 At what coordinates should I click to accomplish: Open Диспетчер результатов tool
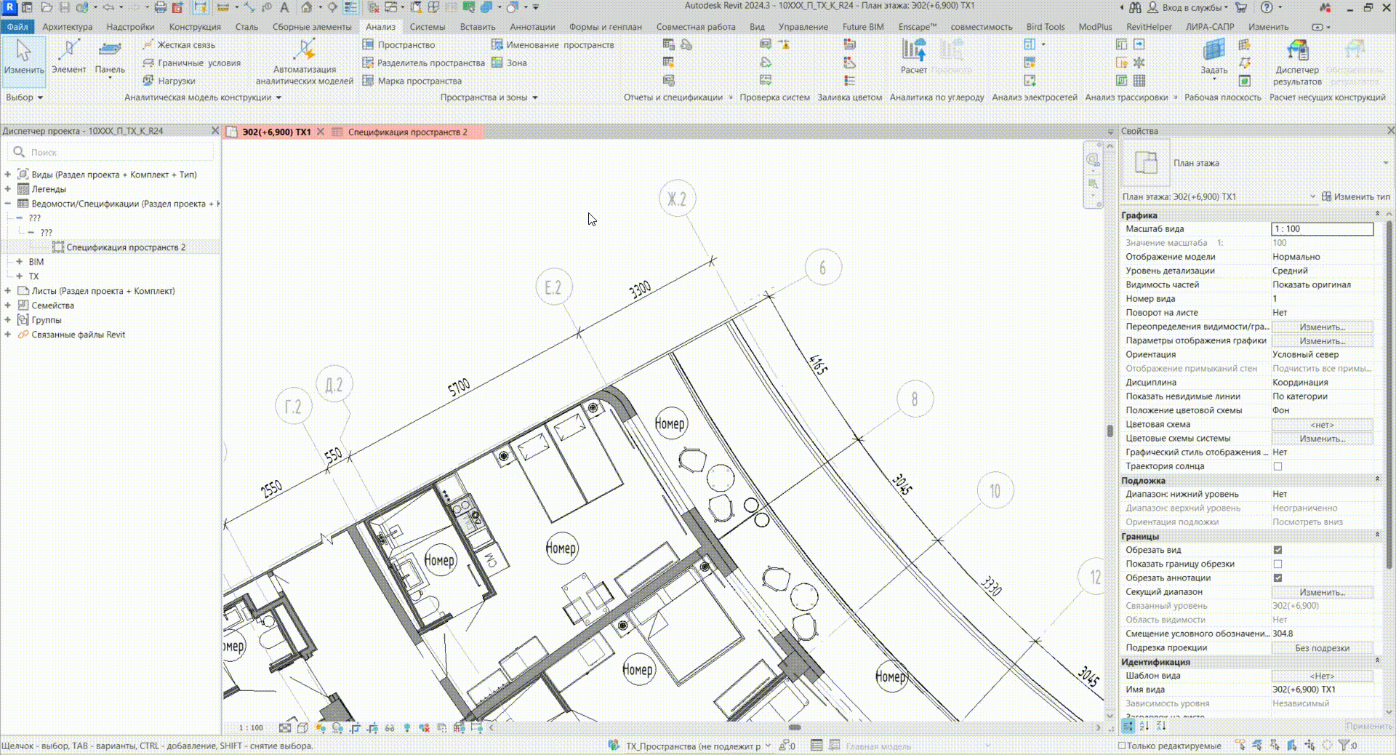(1296, 58)
